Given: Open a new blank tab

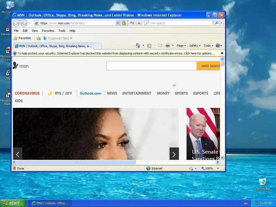Looking at the screenshot, I should pyautogui.click(x=98, y=46).
